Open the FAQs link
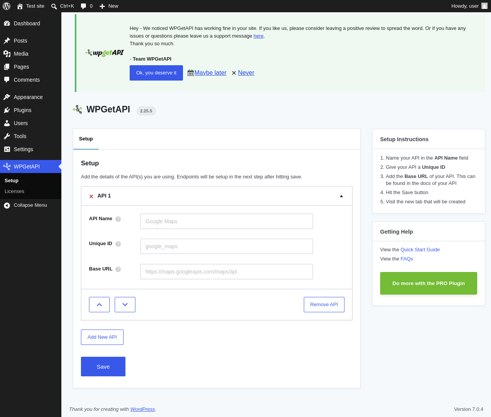Screen dimensions: 491x417 [407, 259]
